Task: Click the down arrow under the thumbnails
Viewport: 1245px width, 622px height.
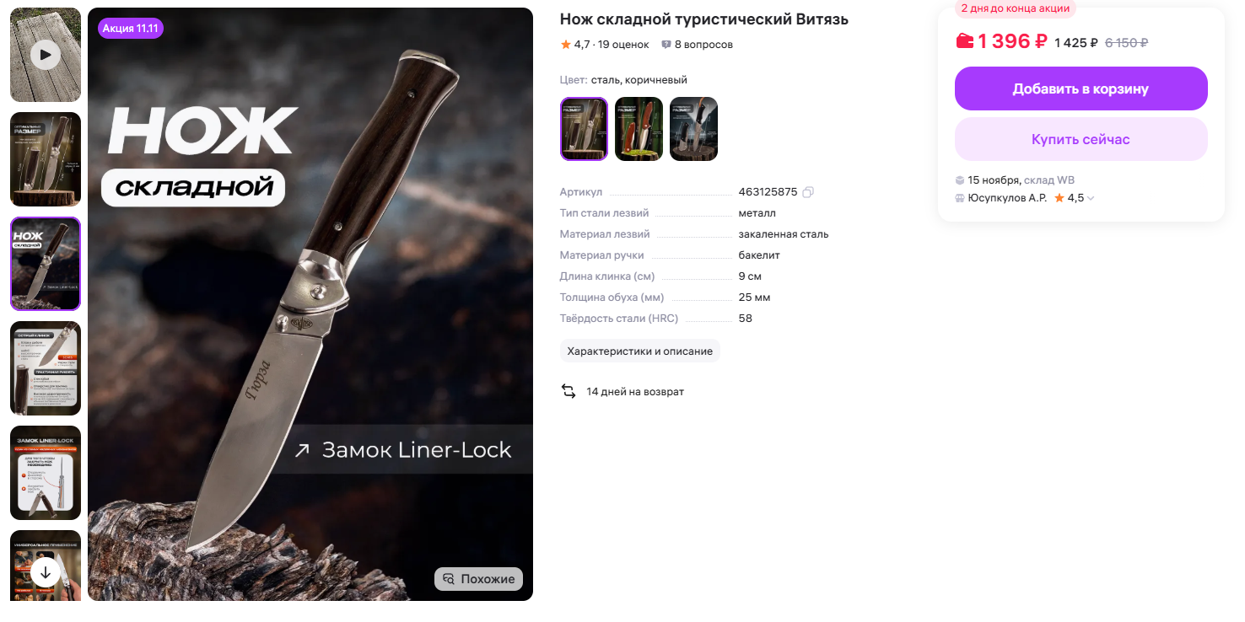Action: tap(46, 573)
